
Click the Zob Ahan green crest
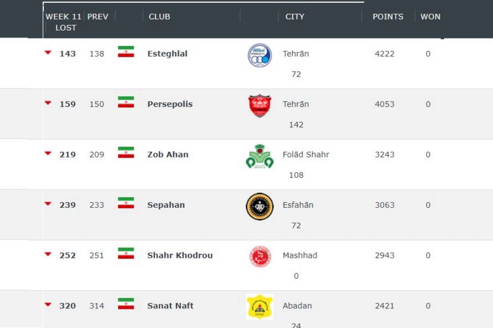[260, 156]
